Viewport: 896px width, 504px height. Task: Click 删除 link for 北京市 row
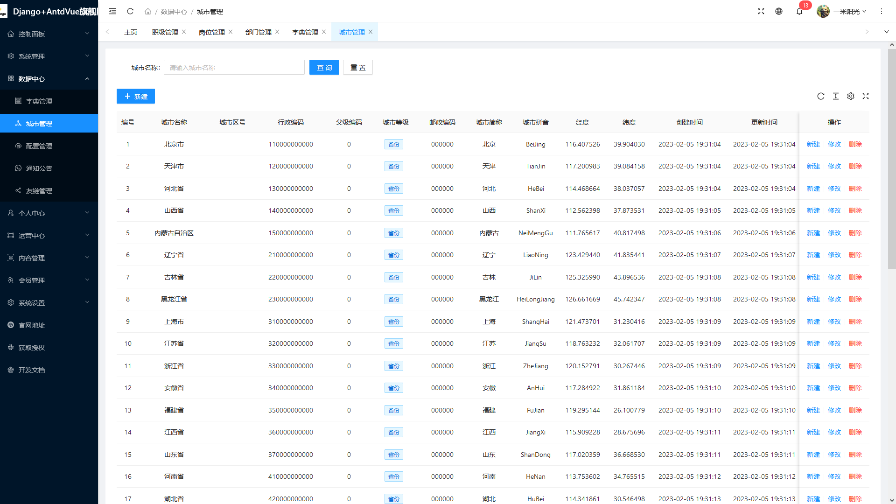[855, 144]
